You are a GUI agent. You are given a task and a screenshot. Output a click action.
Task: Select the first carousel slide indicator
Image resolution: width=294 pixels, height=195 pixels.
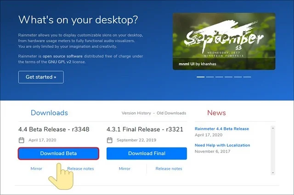(201, 77)
